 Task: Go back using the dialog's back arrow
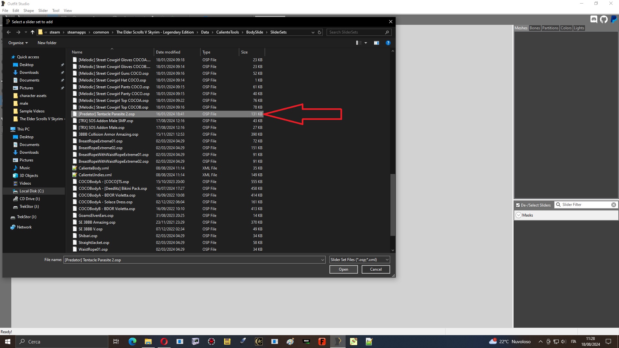tap(9, 32)
